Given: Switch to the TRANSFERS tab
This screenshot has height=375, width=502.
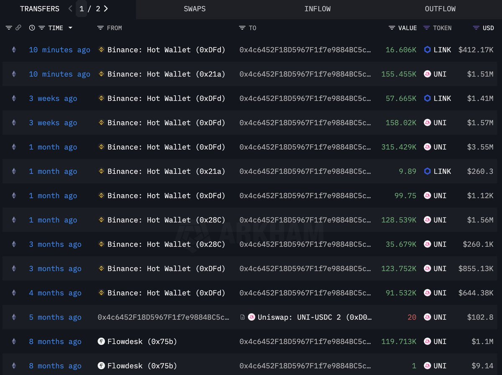Looking at the screenshot, I should point(40,9).
